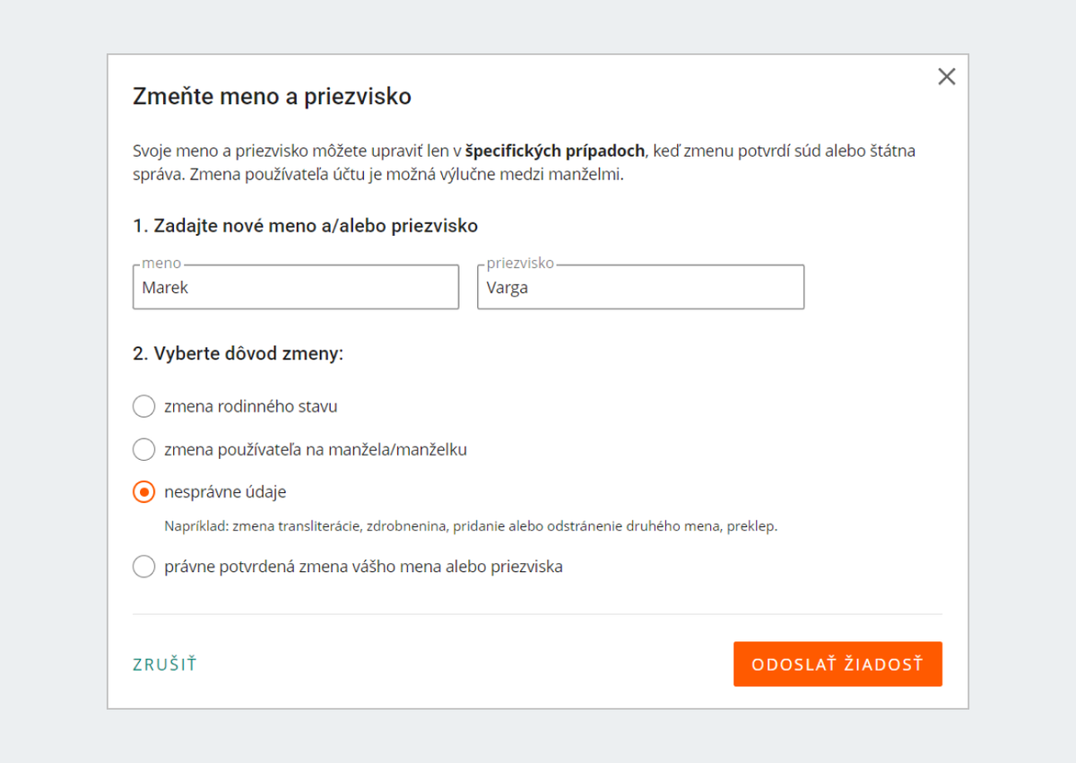The width and height of the screenshot is (1076, 763).
Task: Select the 'zmena rodinného stavu' radio button
Action: (x=143, y=406)
